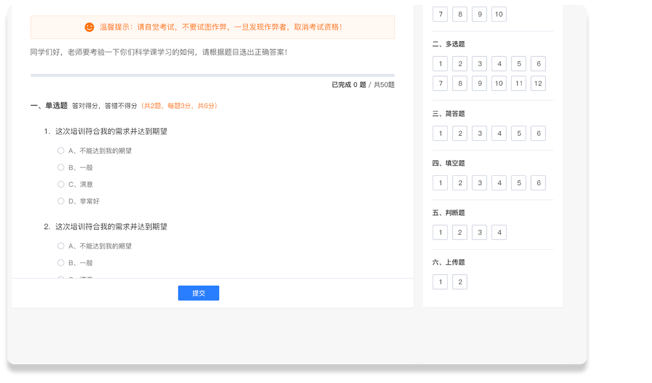This screenshot has width=652, height=383.
Task: Navigate to question 3 under 简答题
Action: 479,133
